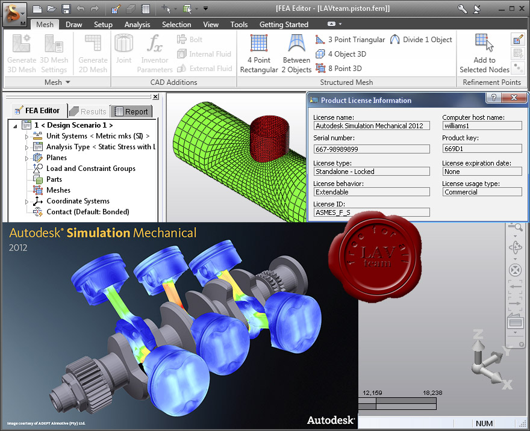Switch to the Report browser tab
Screen dimensions: 530x431
(x=131, y=111)
